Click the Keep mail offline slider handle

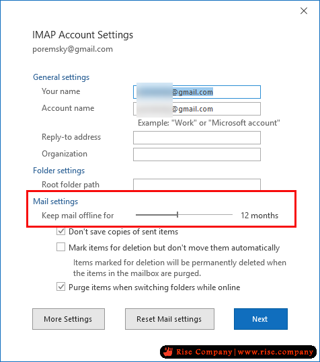point(177,215)
